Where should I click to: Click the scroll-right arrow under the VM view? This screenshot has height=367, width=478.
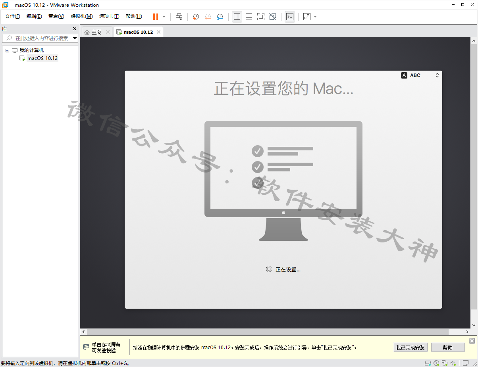coord(467,332)
